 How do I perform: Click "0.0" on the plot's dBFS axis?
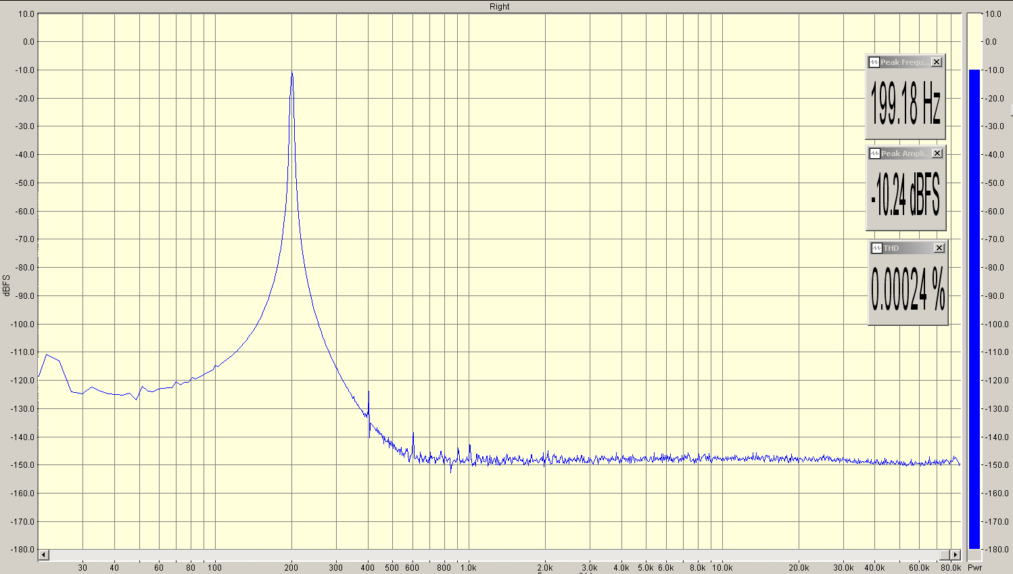tap(28, 41)
